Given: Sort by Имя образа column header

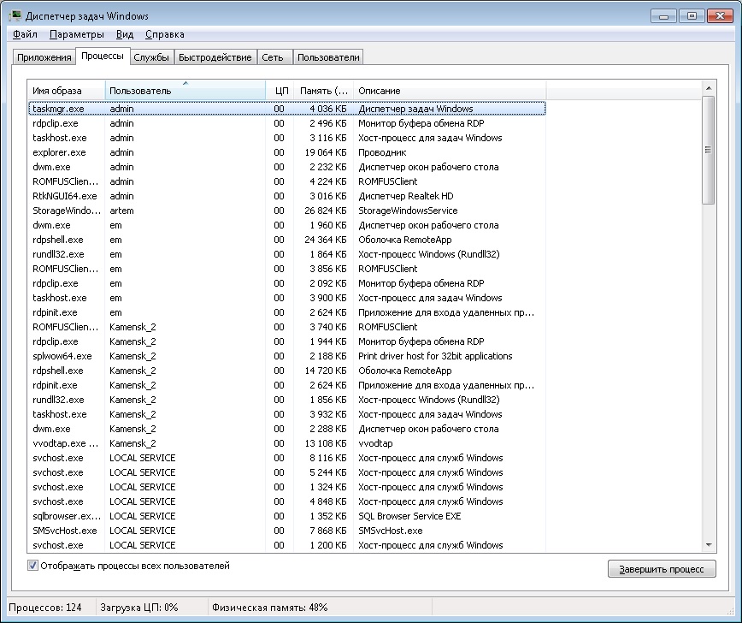Looking at the screenshot, I should point(66,91).
